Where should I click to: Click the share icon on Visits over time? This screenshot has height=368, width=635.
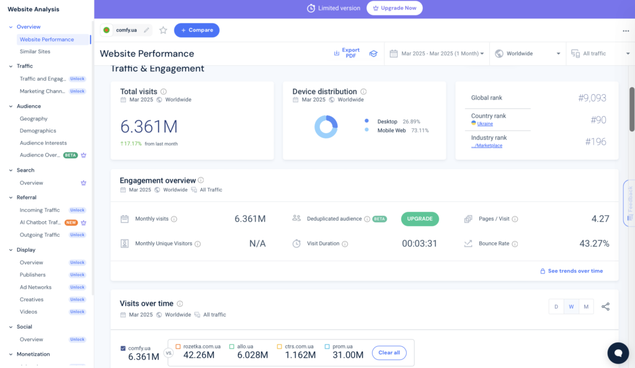(x=605, y=305)
